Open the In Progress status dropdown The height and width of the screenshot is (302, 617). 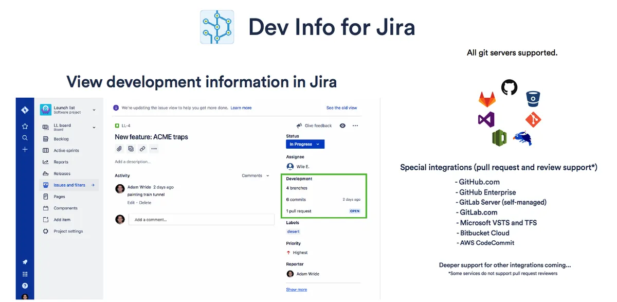pos(305,145)
